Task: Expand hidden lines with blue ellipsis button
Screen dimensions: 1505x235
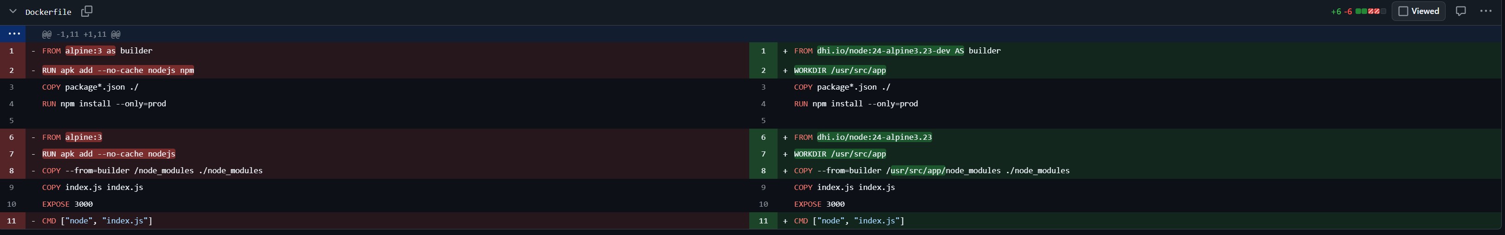Action: tap(14, 34)
